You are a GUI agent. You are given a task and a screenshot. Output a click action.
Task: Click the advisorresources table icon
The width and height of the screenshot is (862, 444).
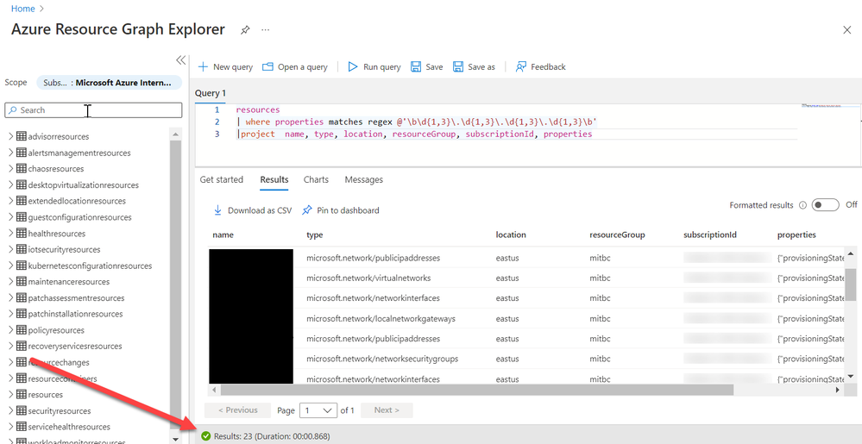[22, 136]
